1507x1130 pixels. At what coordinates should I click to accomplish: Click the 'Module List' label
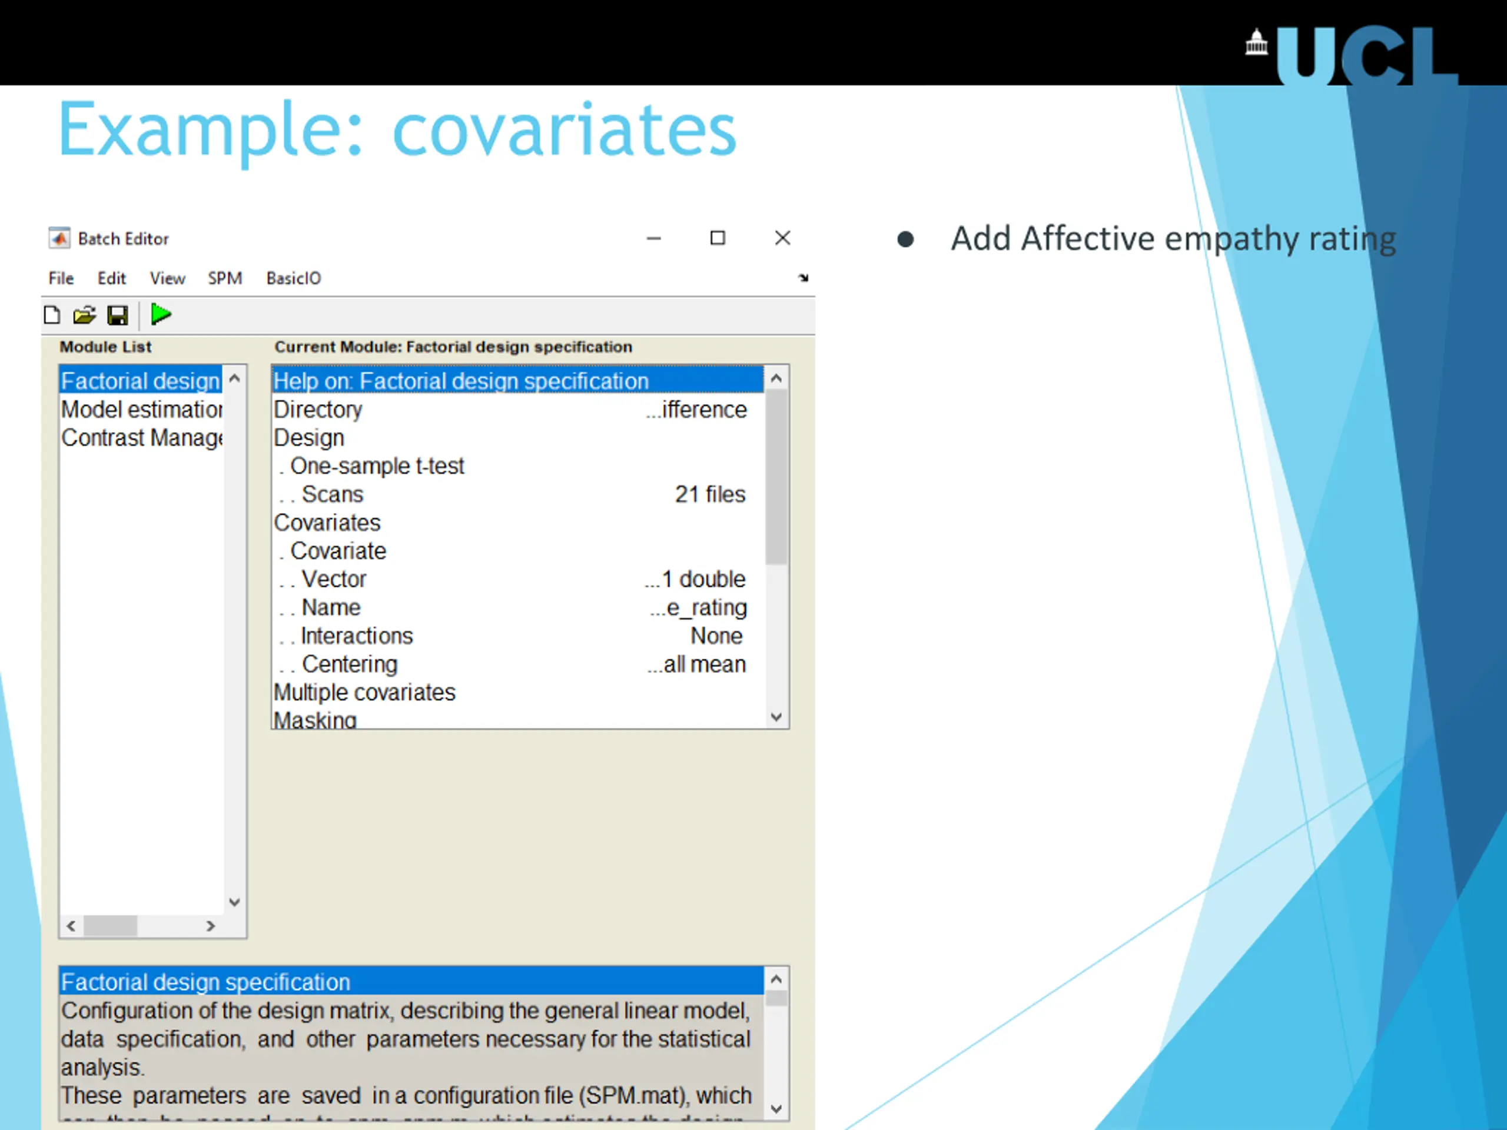(105, 347)
